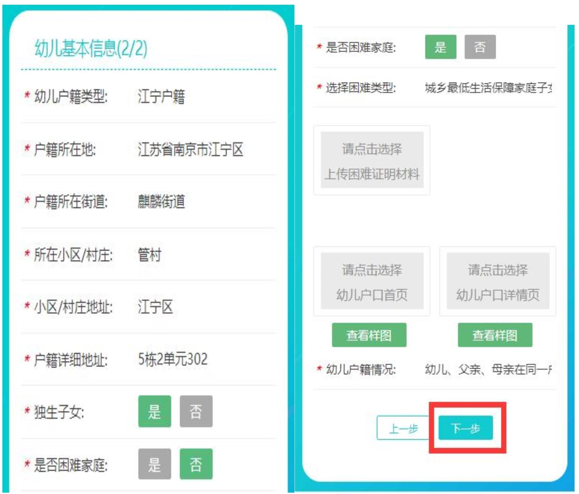Open 选择困难类型 dropdown
579x494 pixels.
(488, 88)
